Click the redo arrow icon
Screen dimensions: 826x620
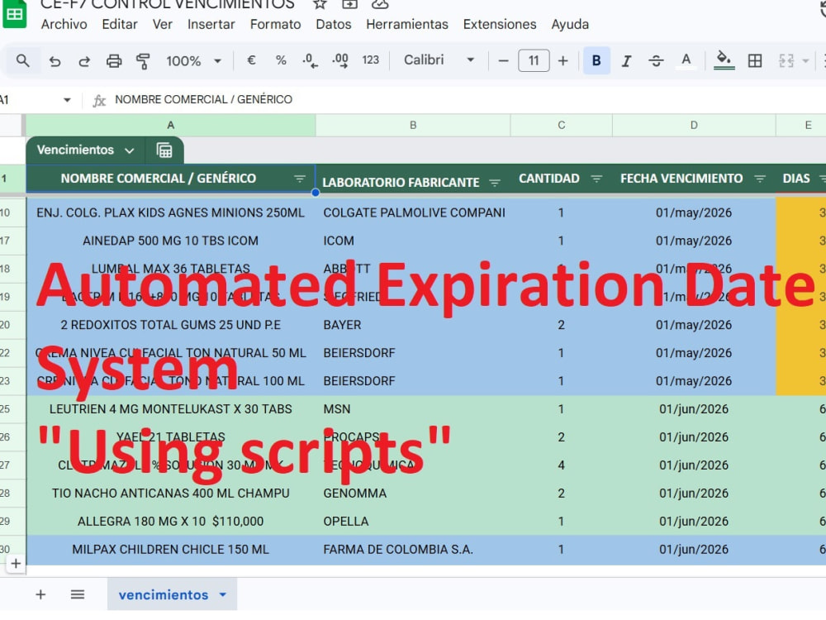[83, 61]
